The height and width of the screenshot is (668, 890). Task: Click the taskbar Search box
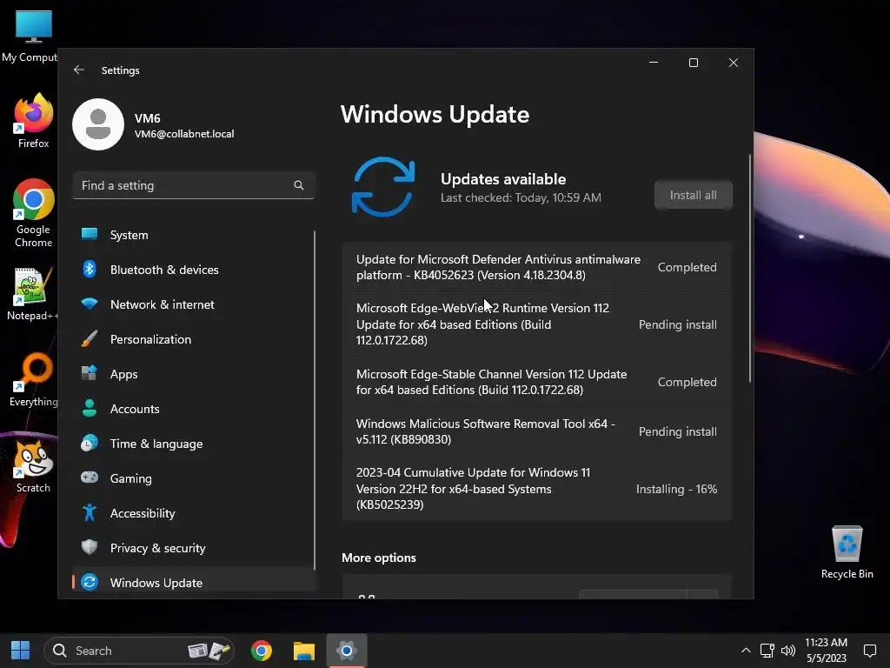pyautogui.click(x=139, y=651)
